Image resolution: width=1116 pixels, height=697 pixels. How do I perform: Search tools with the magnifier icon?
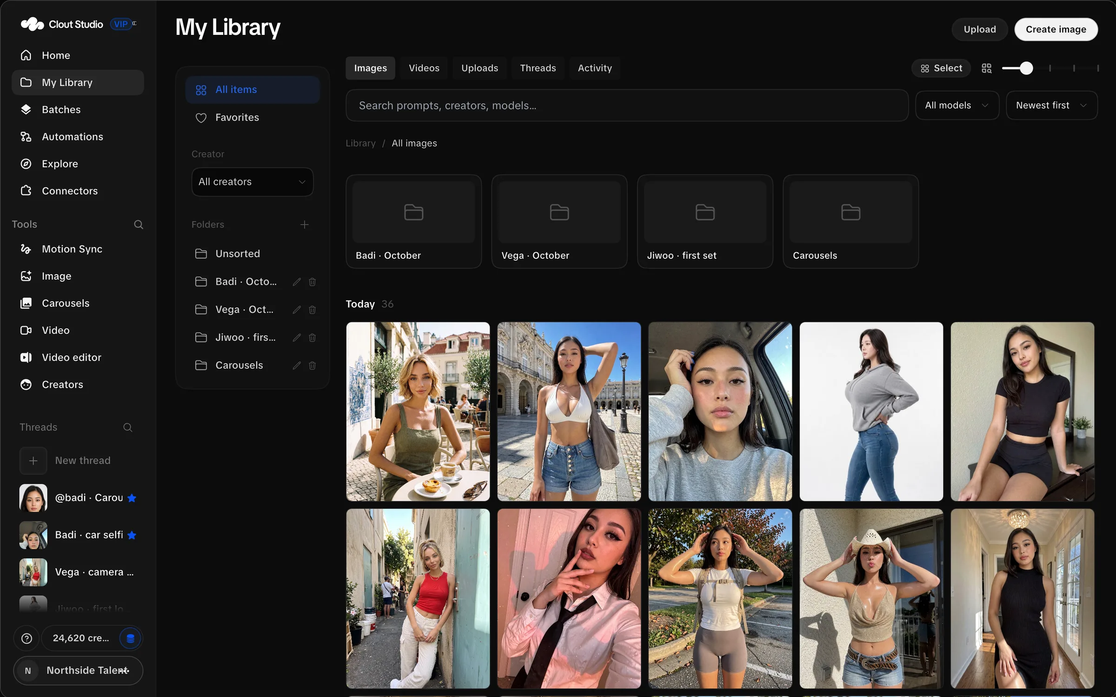(139, 224)
